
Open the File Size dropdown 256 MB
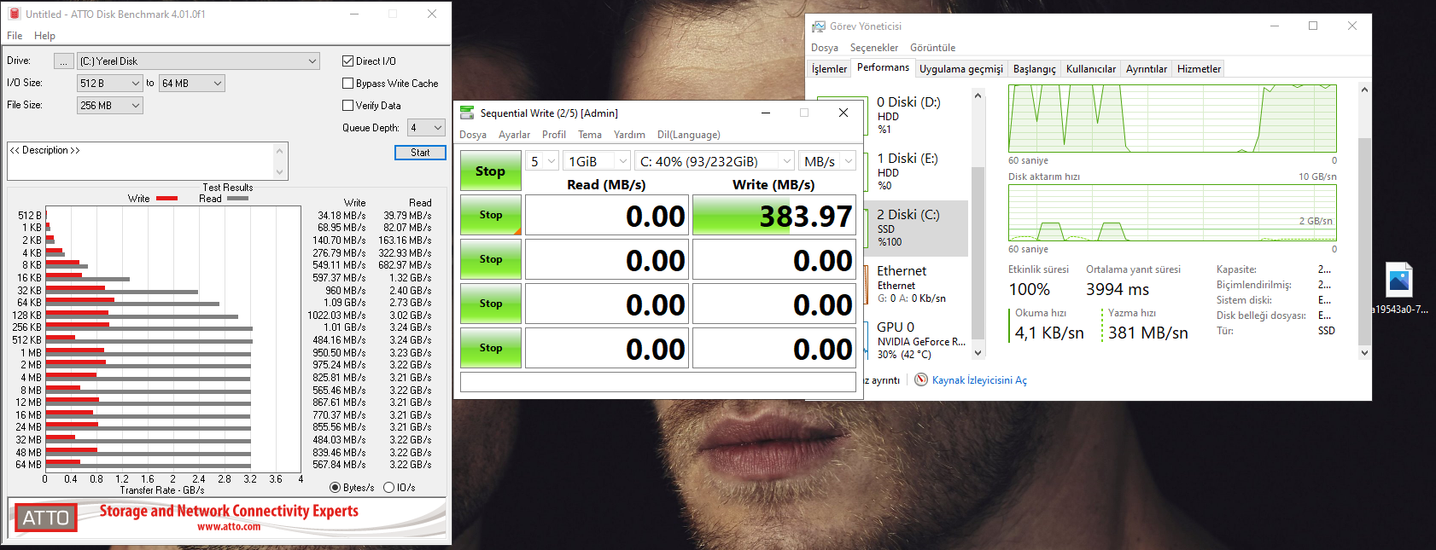click(x=110, y=105)
